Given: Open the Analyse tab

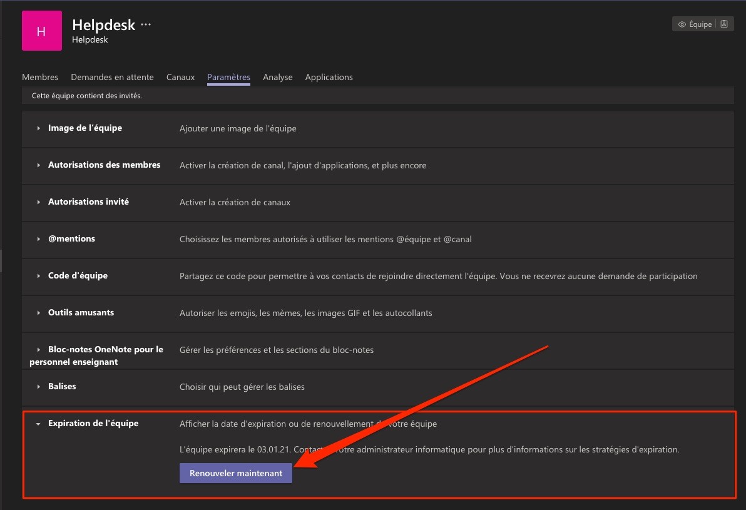Looking at the screenshot, I should (x=277, y=77).
